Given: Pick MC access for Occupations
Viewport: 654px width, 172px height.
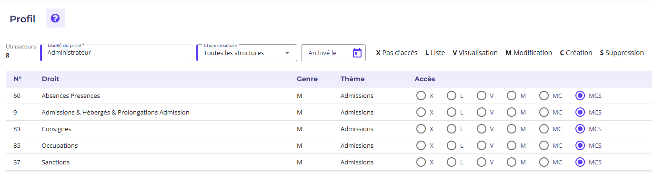Looking at the screenshot, I should click(x=544, y=145).
